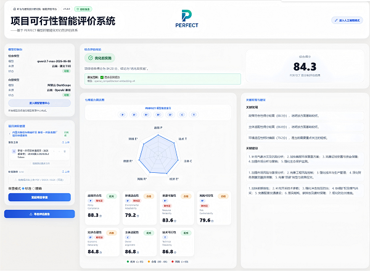Viewport: 370px width, 271px height.
Task: Click the red tag on Policy Compliance card
Action: (99, 201)
